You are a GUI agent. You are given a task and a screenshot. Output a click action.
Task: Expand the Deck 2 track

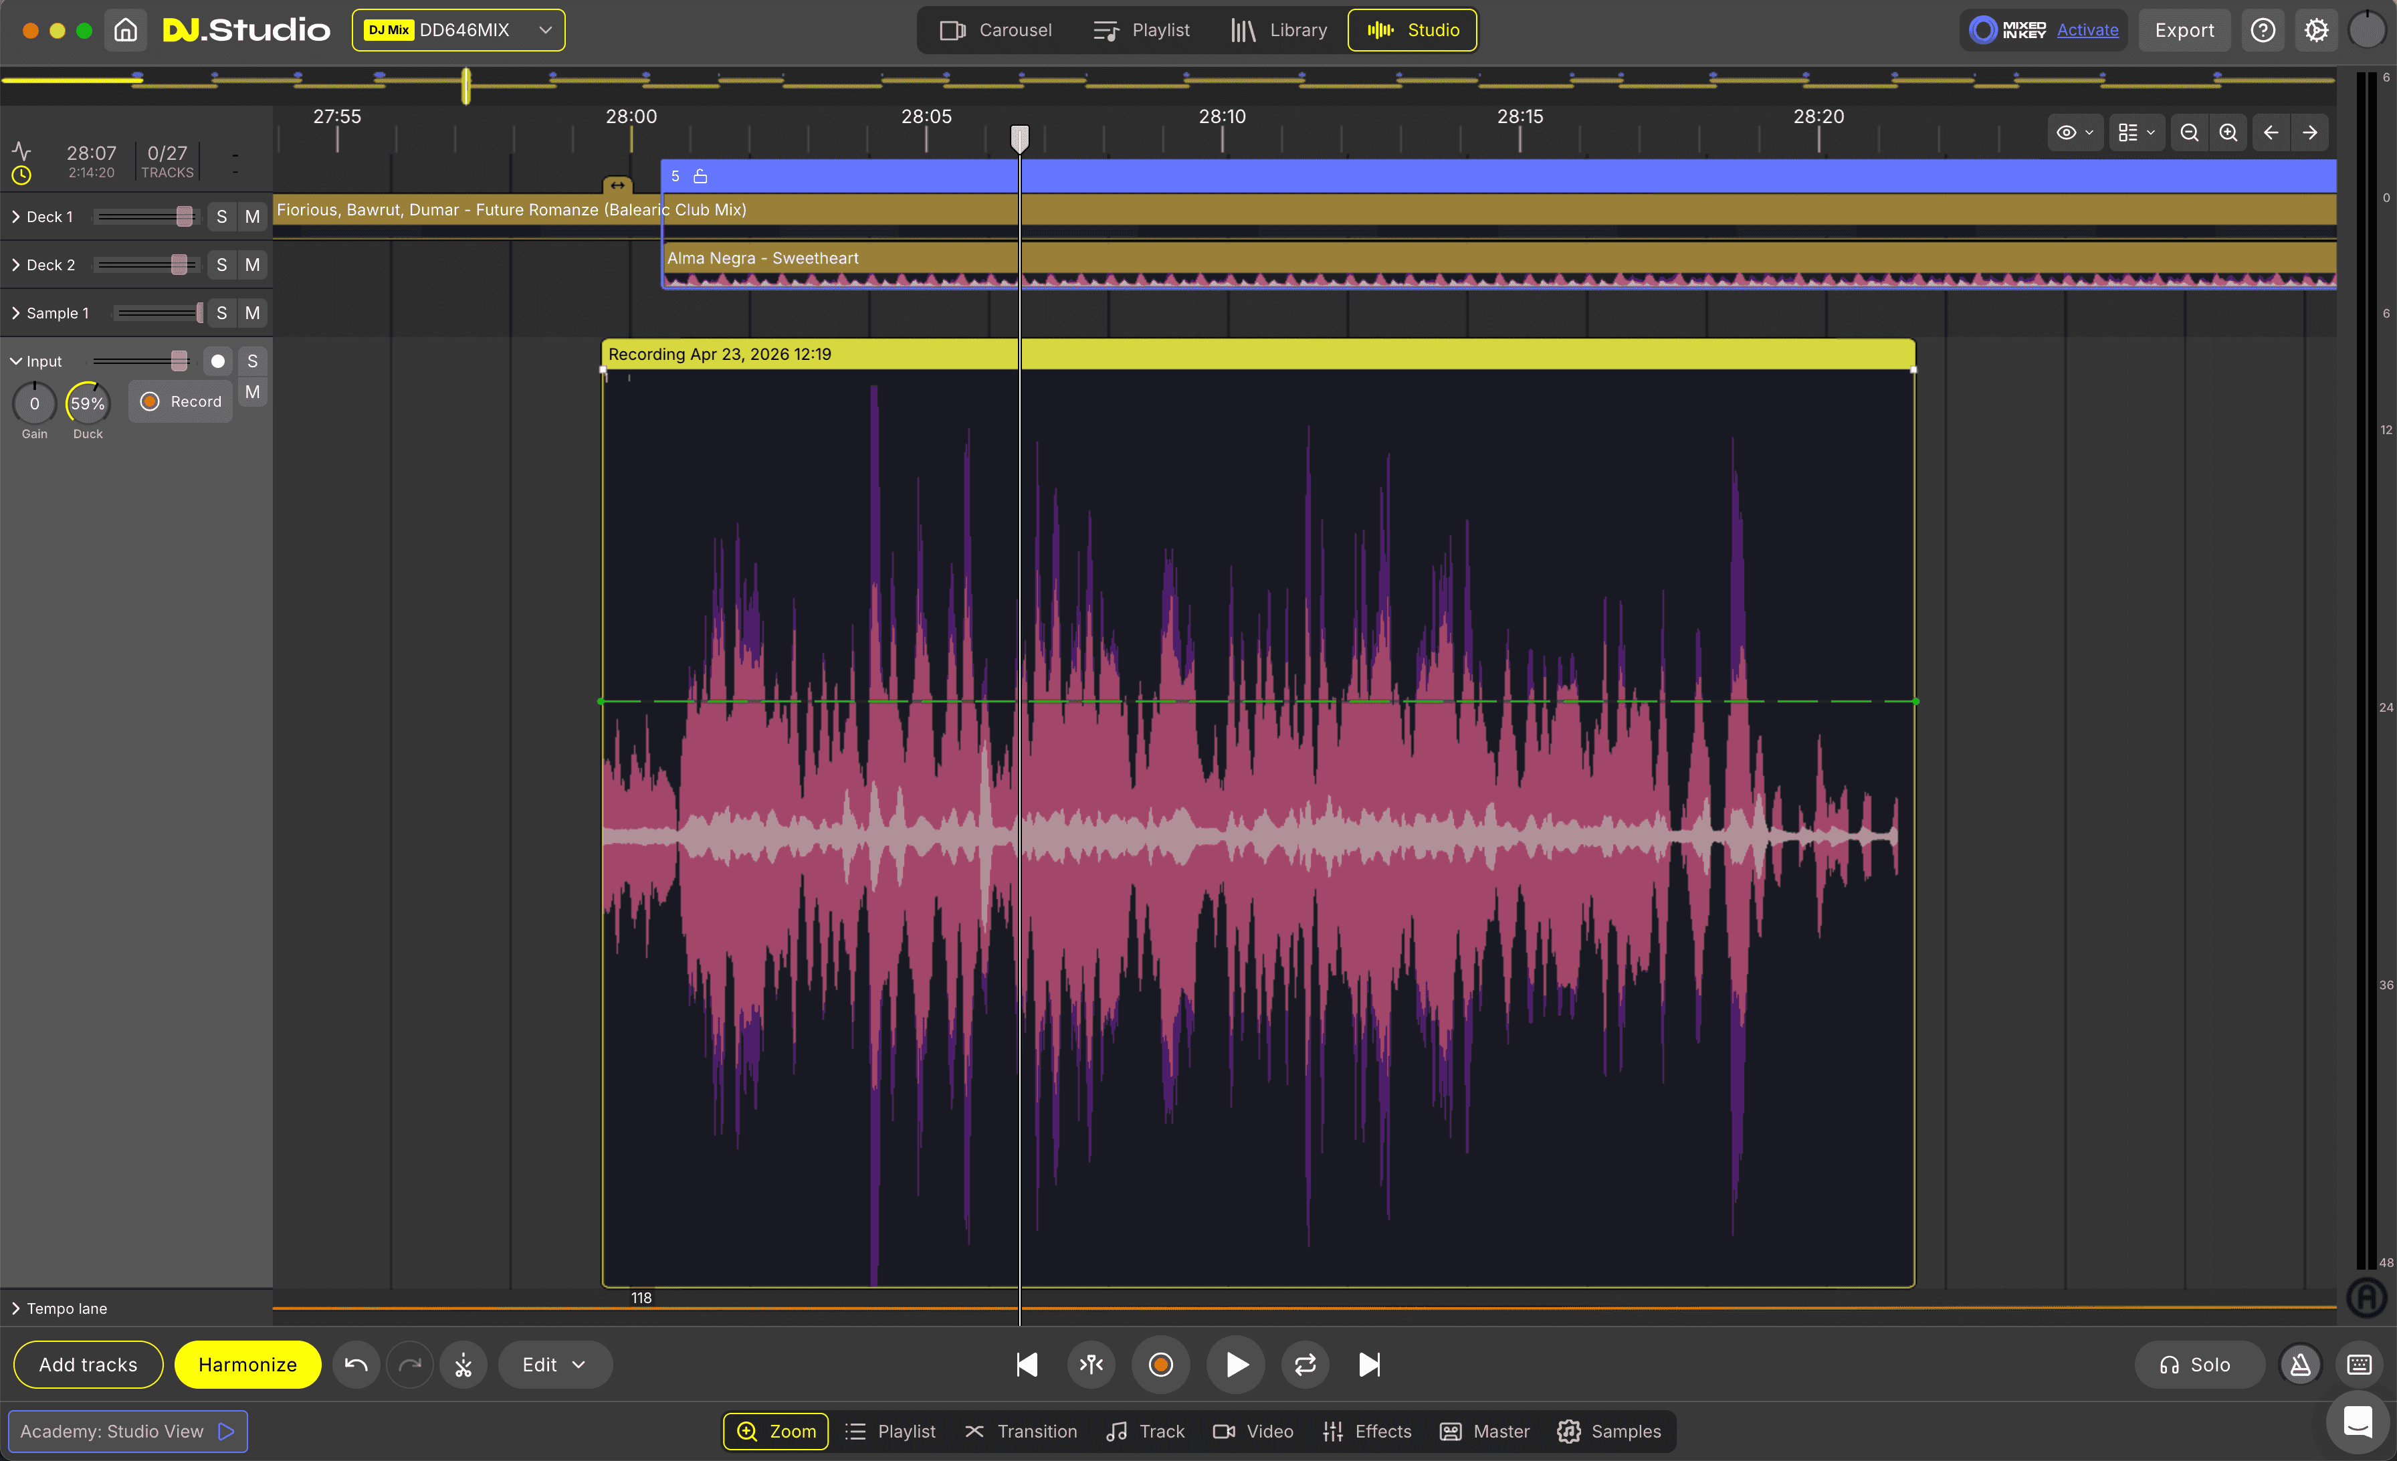click(15, 265)
